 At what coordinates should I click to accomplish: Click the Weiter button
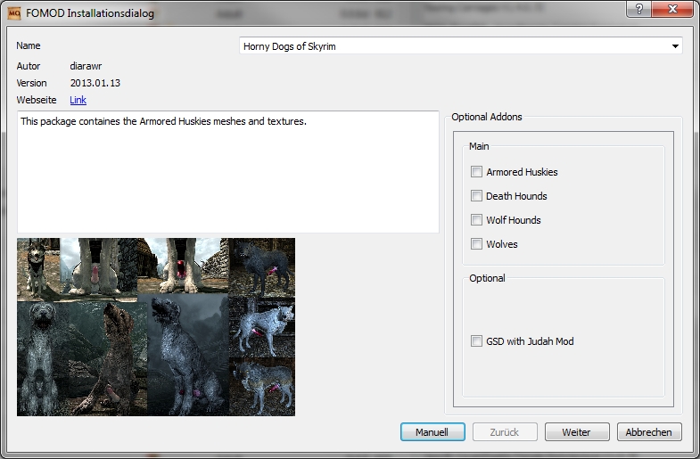coord(577,432)
